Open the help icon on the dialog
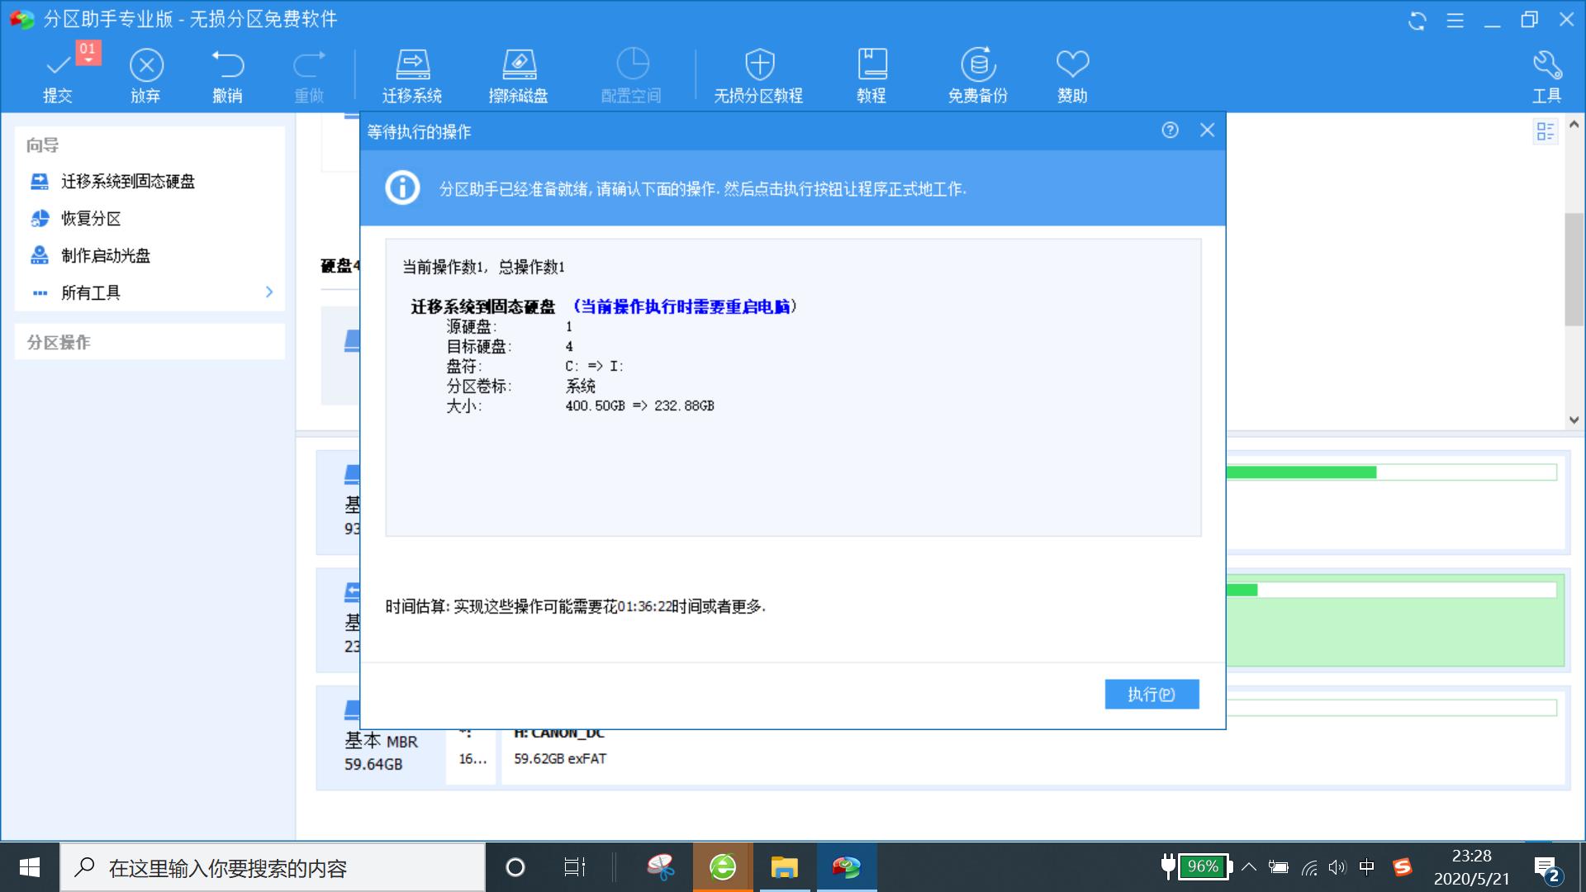This screenshot has height=892, width=1586. click(x=1170, y=130)
